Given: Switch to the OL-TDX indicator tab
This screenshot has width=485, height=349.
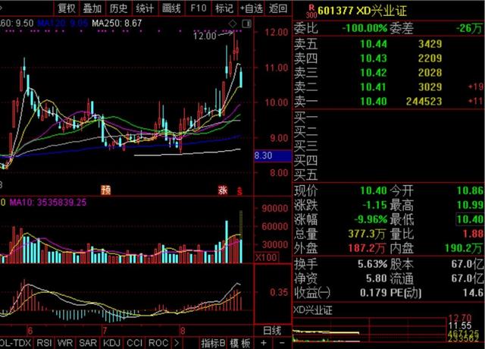Looking at the screenshot, I should 15,343.
